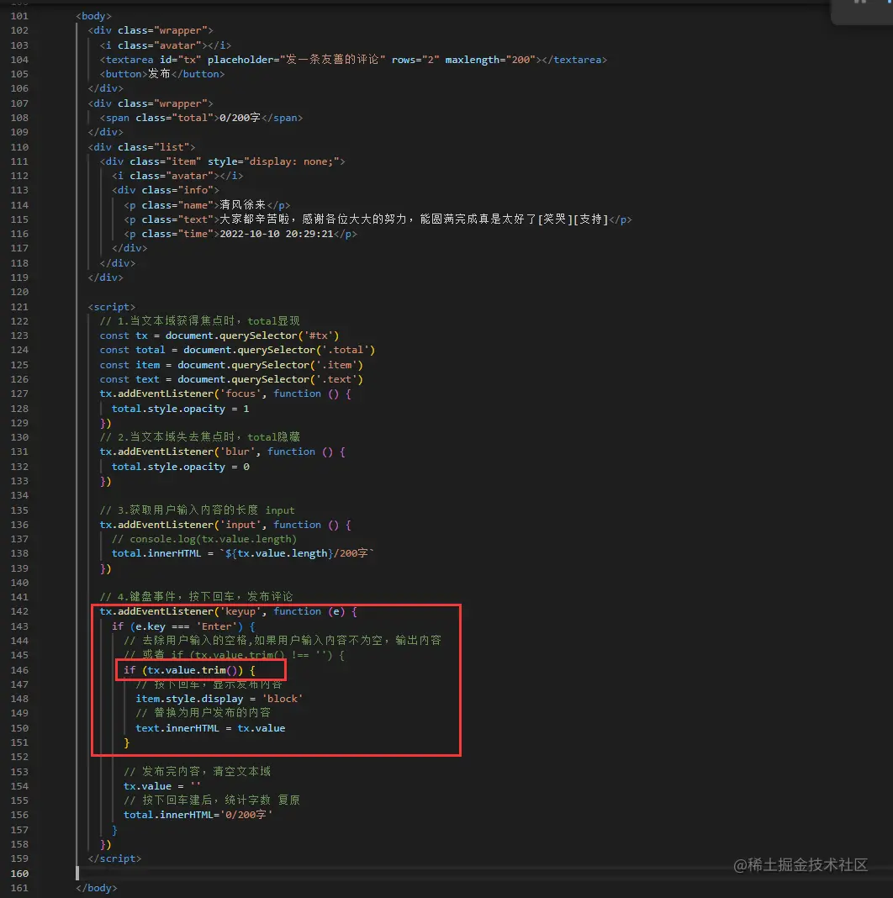Image resolution: width=893 pixels, height=898 pixels.
Task: Click the span class="total" 0/200字 line
Action: pyautogui.click(x=201, y=118)
